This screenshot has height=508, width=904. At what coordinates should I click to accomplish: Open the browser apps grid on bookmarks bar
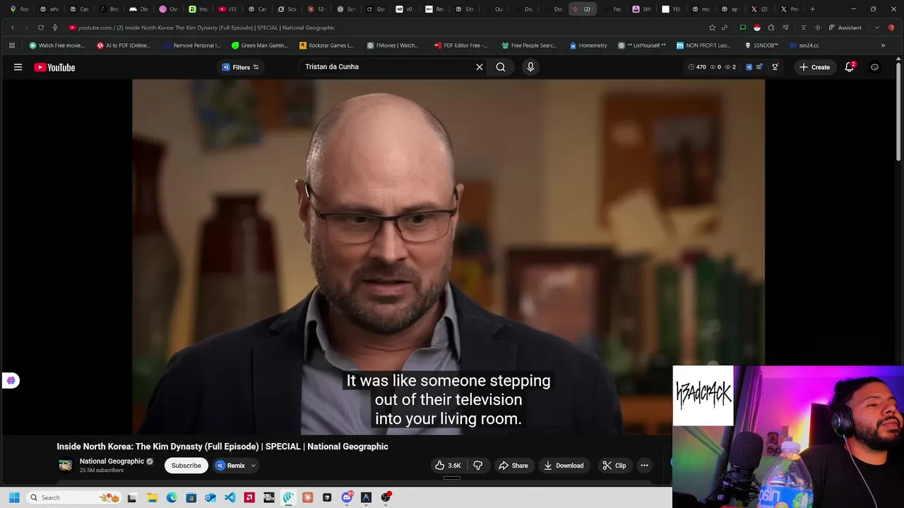click(x=12, y=45)
